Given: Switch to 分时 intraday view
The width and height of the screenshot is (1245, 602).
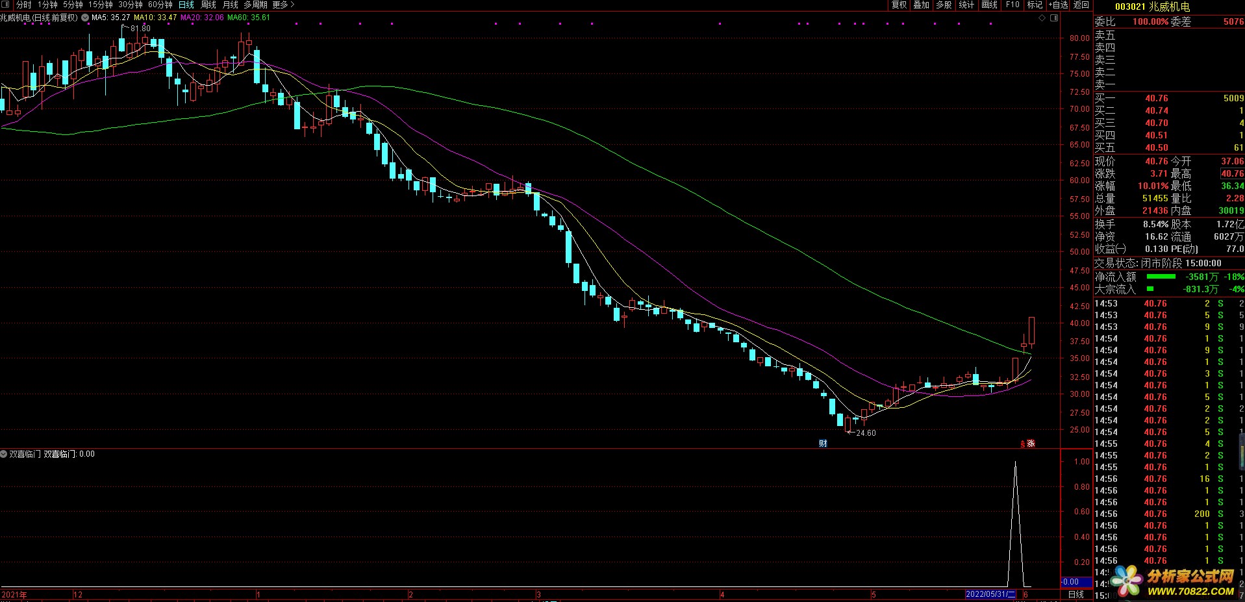Looking at the screenshot, I should click(23, 5).
